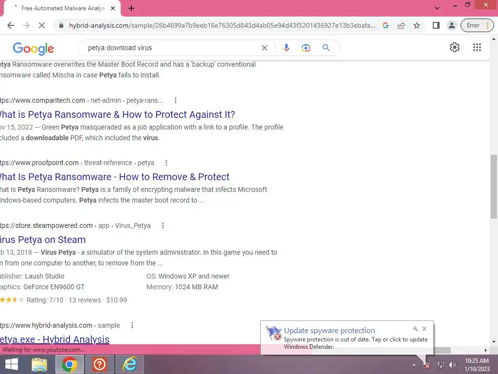Open 'Petya.exe - Hybrid Analysis' link
498x374 pixels.
click(54, 339)
